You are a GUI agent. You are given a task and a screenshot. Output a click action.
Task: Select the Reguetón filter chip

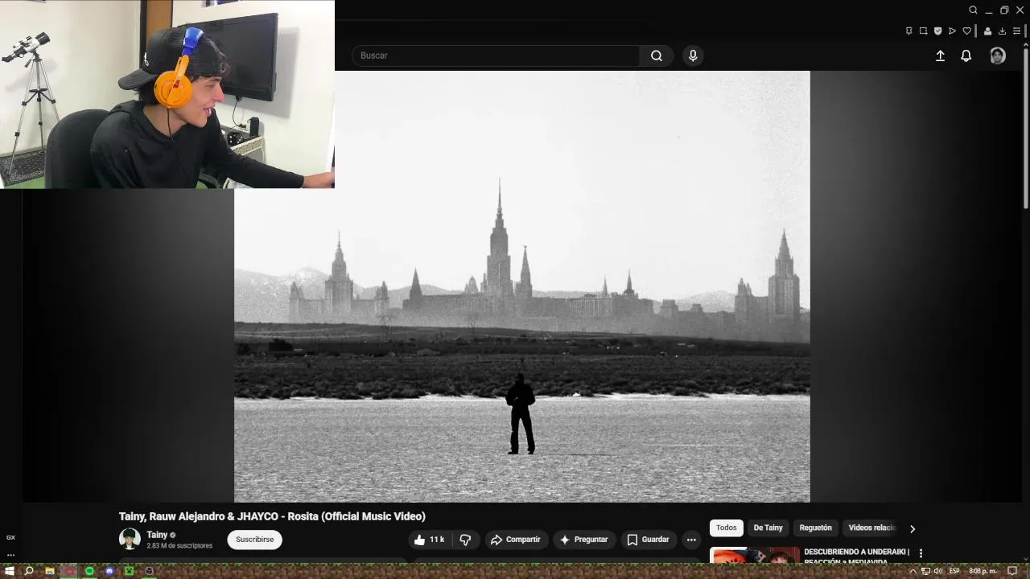coord(815,528)
